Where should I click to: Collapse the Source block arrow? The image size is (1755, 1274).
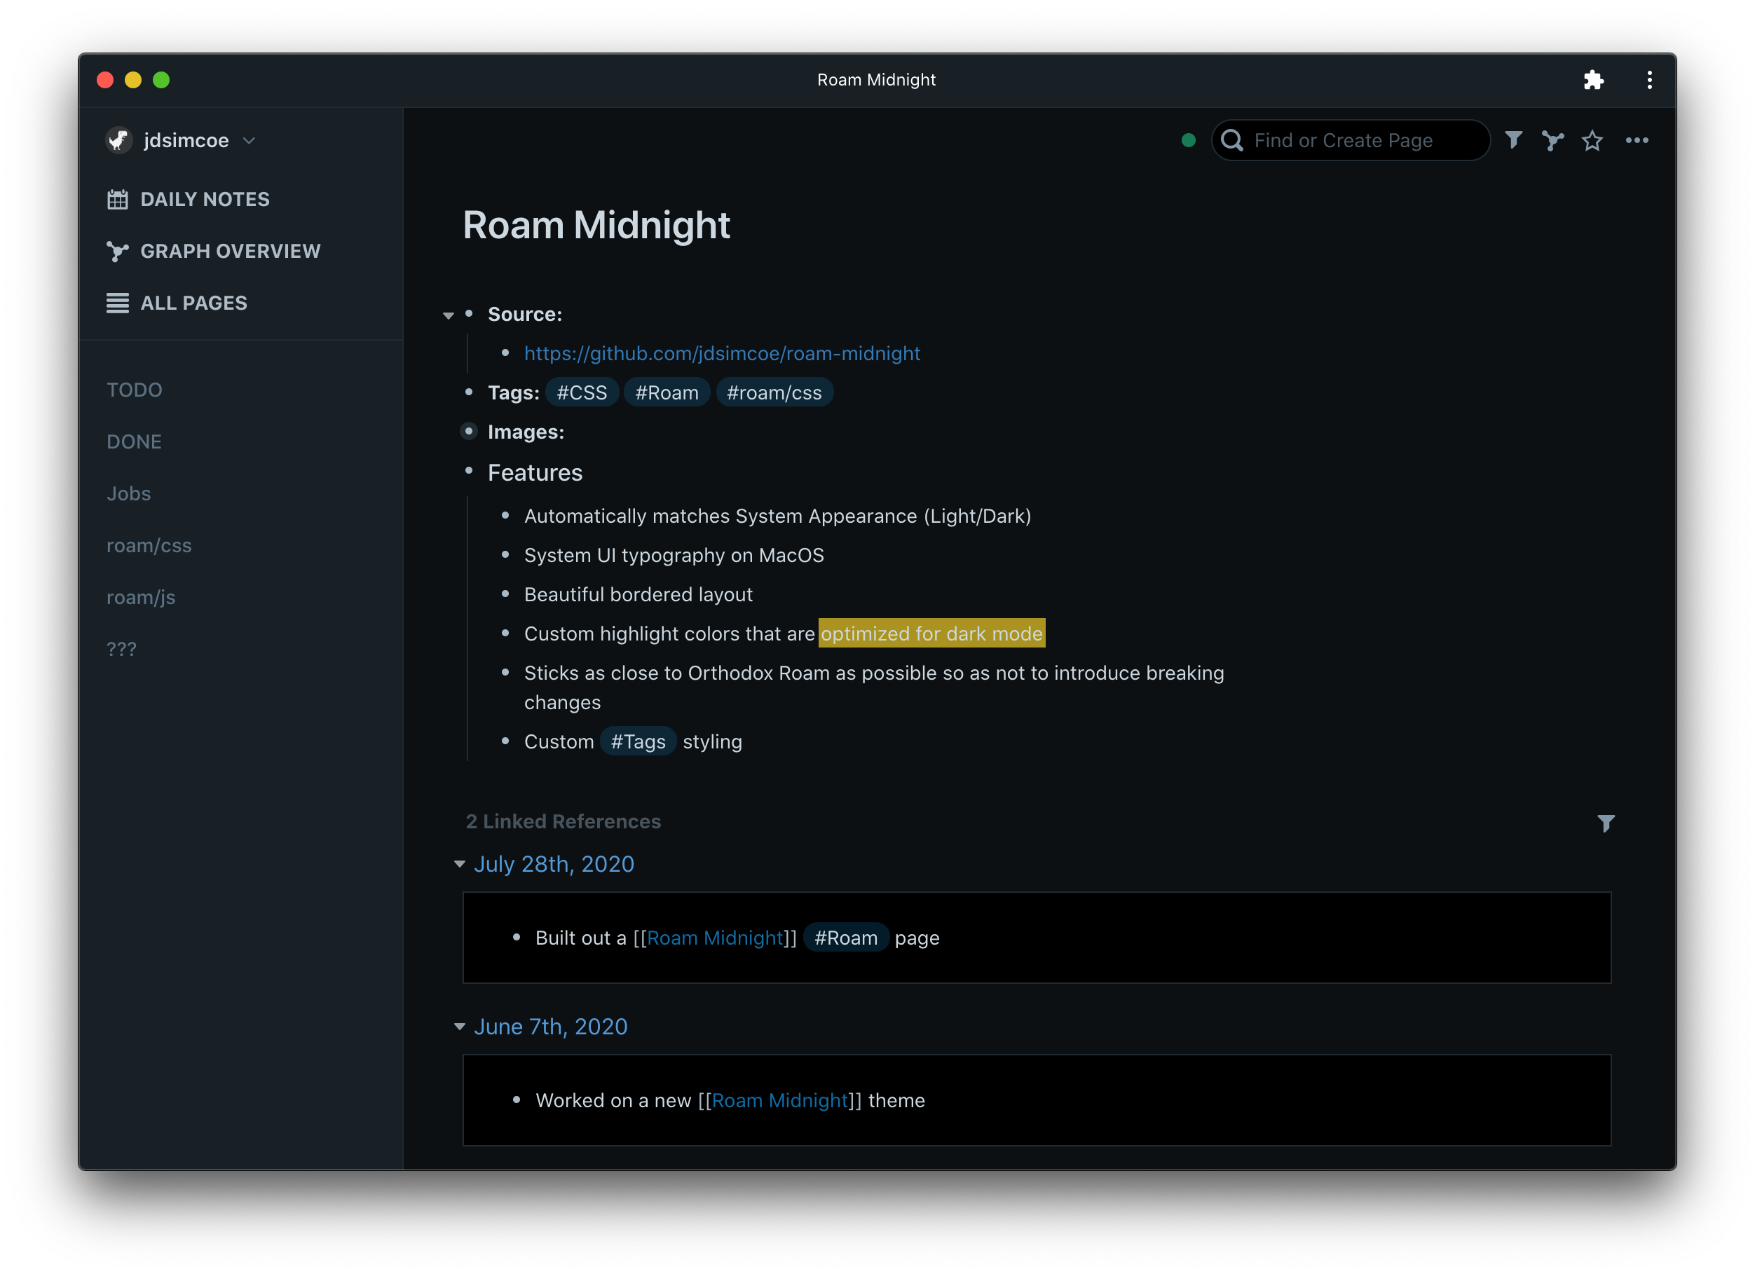448,315
